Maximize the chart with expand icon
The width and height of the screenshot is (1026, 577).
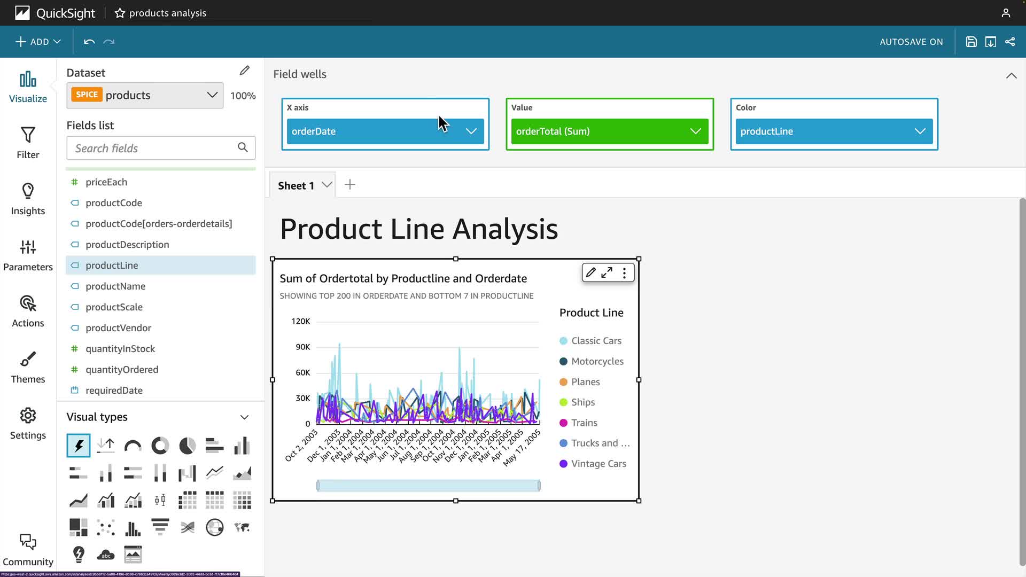pos(607,273)
